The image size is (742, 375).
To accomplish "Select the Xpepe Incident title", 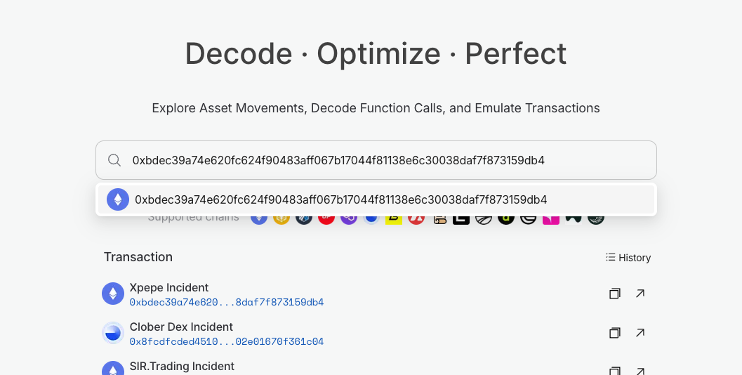I will 168,287.
